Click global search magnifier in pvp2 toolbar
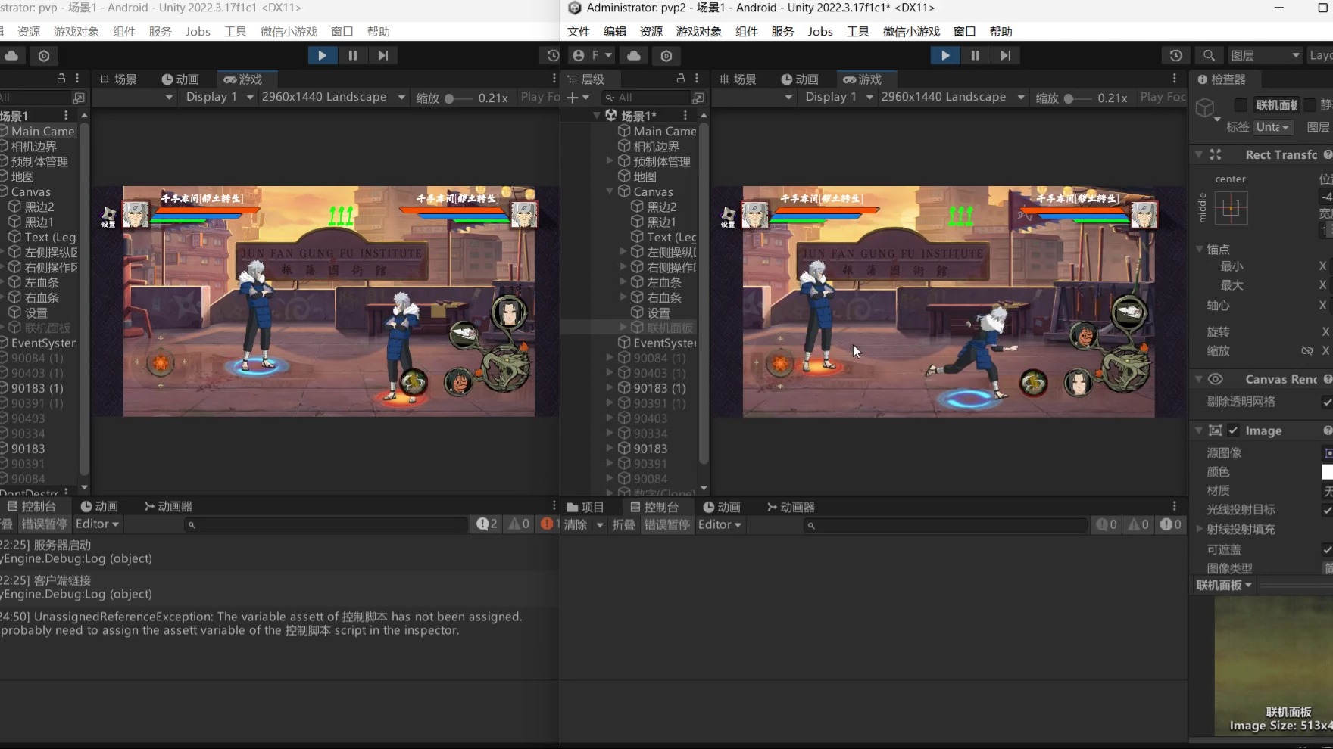This screenshot has width=1333, height=749. tap(1209, 56)
